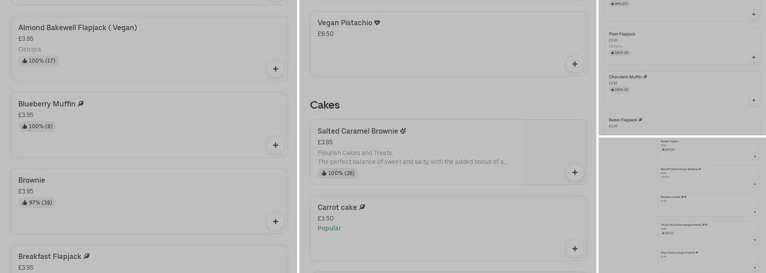Add Terry's chocolate orange brownie plus
Screen dimensions: 766x273
(755, 240)
